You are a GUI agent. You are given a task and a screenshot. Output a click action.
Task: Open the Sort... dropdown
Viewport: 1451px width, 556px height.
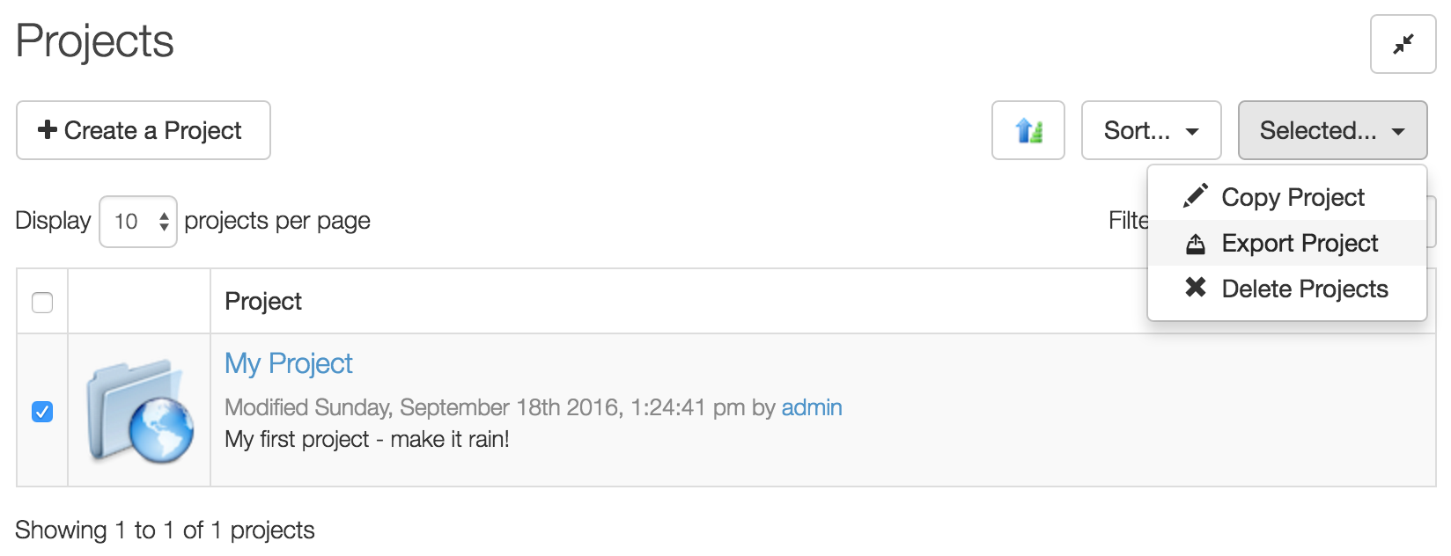1151,130
